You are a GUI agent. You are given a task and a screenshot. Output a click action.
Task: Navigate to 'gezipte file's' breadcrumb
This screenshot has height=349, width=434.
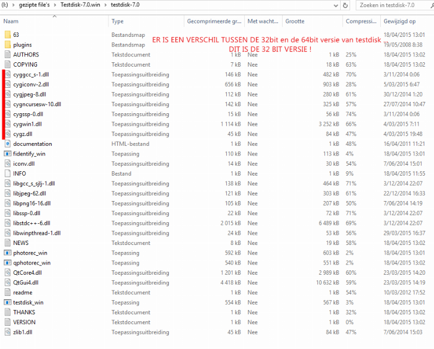(34, 5)
